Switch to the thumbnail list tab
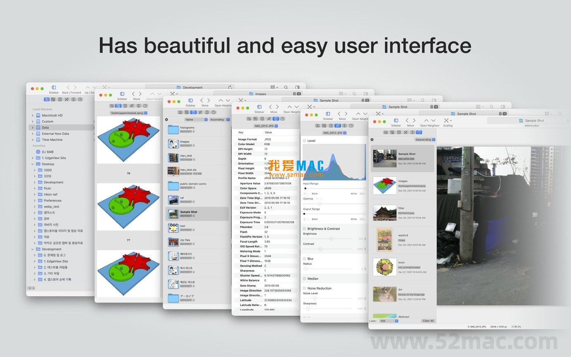571x357 pixels. (392, 132)
